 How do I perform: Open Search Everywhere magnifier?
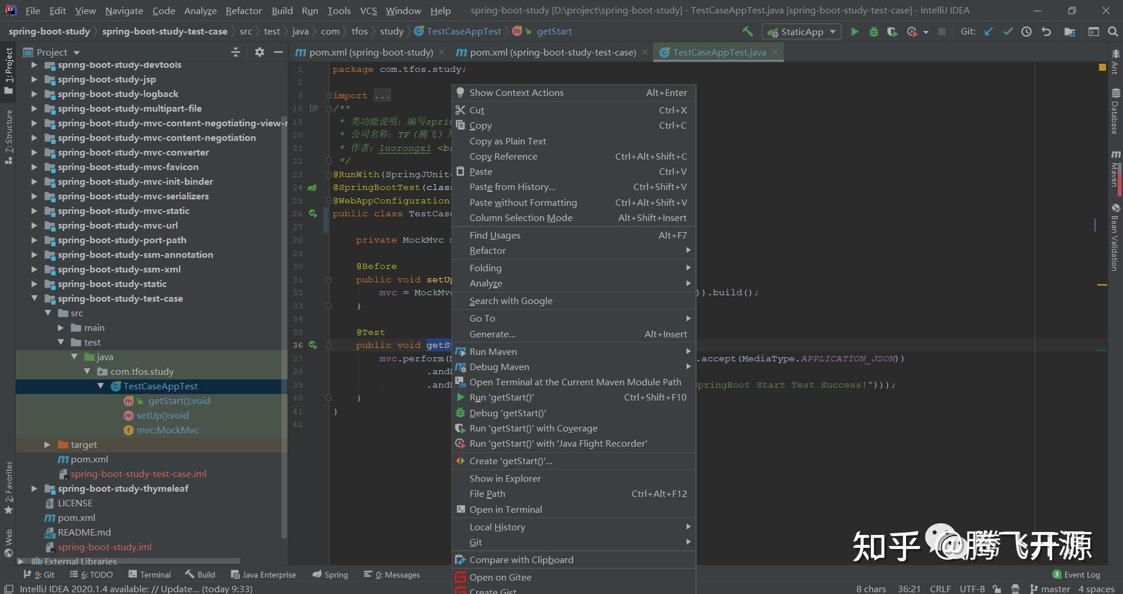pyautogui.click(x=1113, y=32)
